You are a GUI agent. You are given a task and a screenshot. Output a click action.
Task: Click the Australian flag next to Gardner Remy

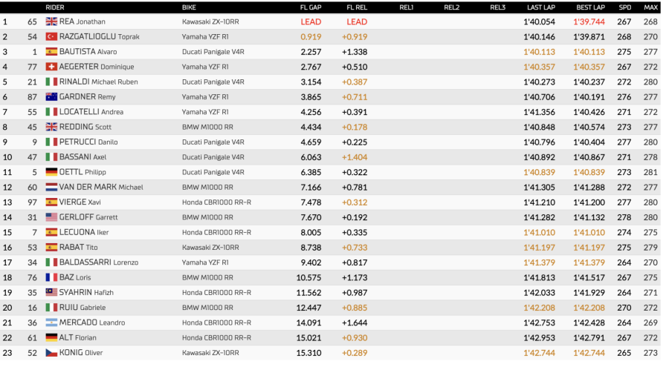(51, 96)
